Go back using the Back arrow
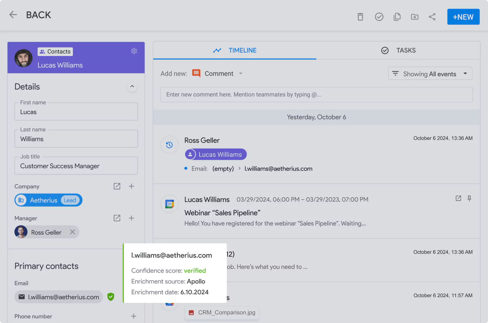 [13, 15]
